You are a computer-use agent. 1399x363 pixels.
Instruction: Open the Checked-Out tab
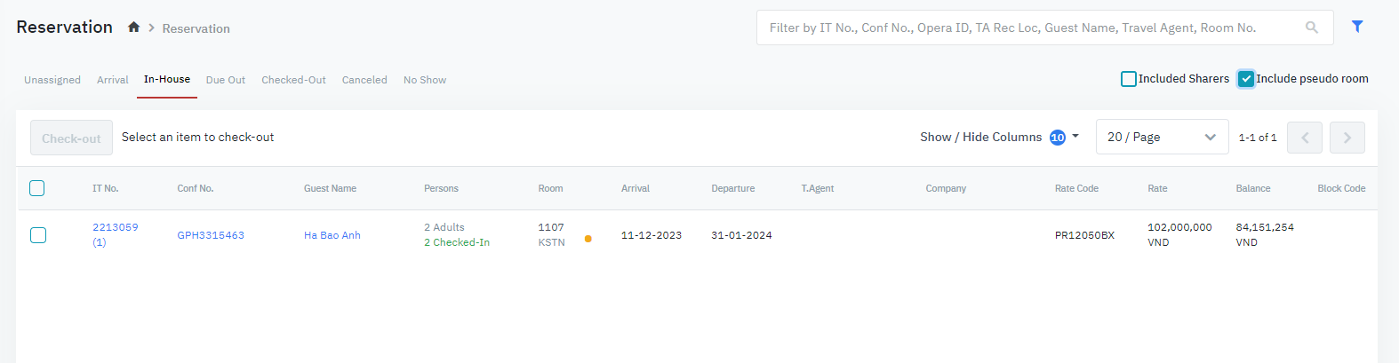click(293, 80)
